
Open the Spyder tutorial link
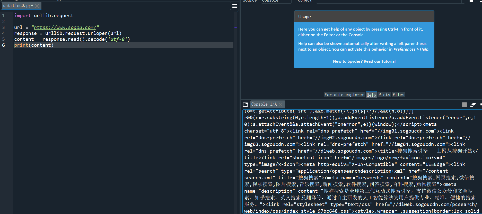pyautogui.click(x=389, y=61)
